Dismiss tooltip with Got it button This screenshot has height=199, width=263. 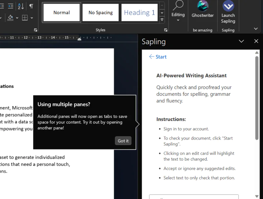click(123, 141)
